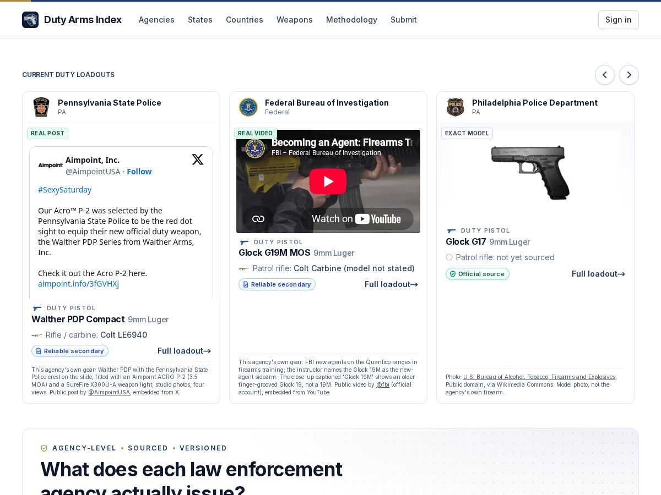Click the rifle icon beside Colt LE6940

pyautogui.click(x=36, y=335)
